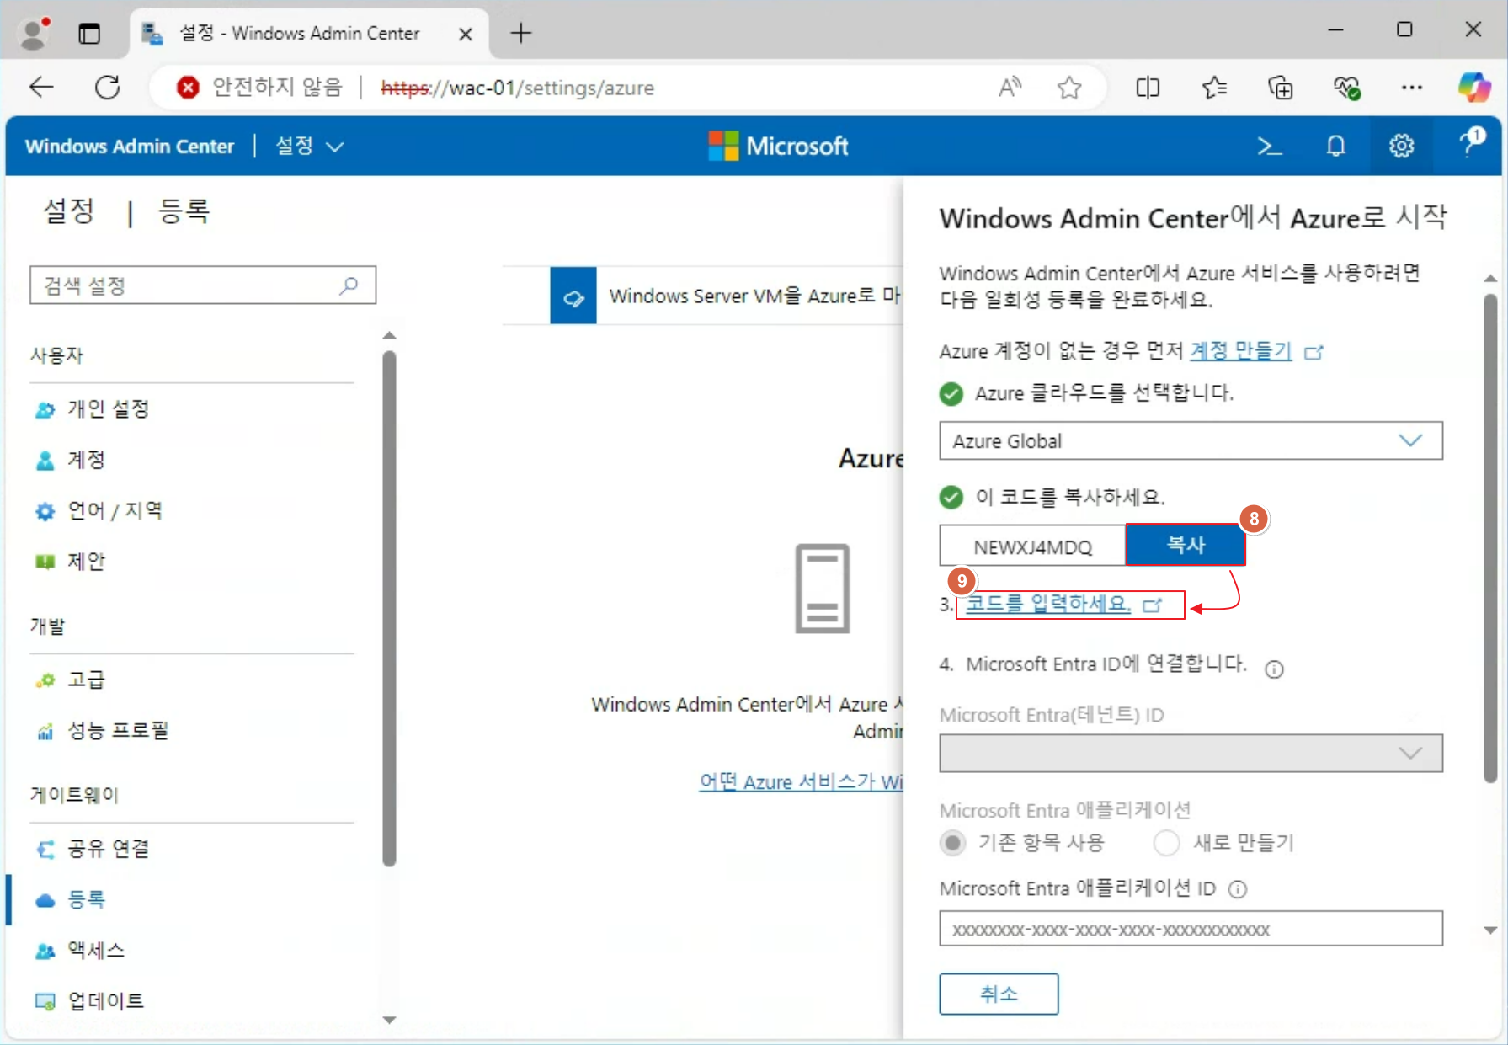Open browser profile avatar
The image size is (1508, 1045).
[34, 33]
